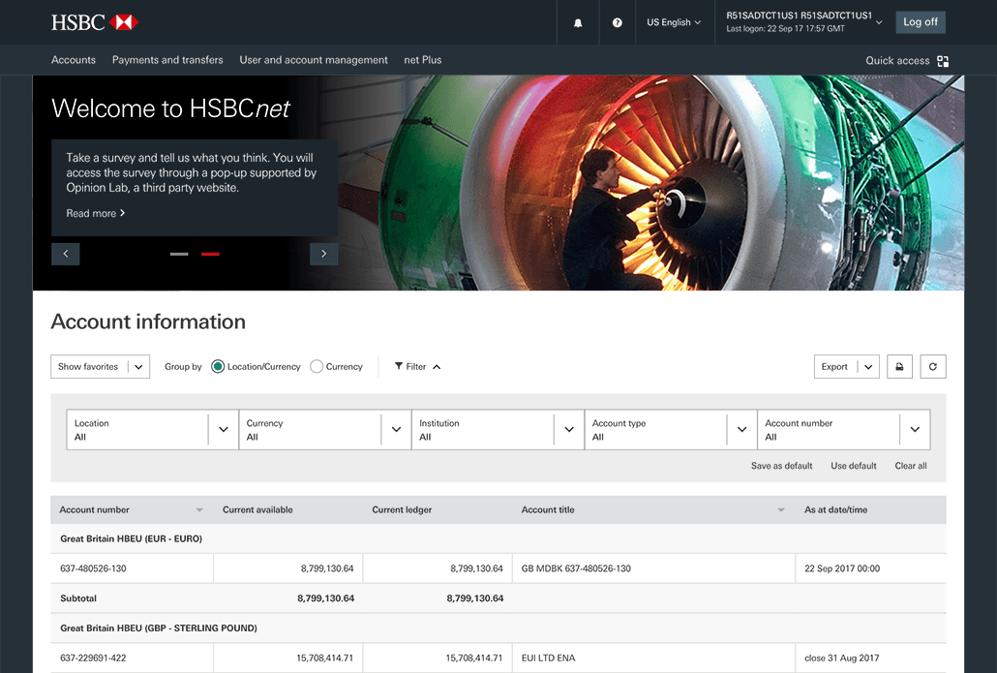Screen dimensions: 997x673
Task: Open Export dropdown arrow
Action: tap(868, 366)
